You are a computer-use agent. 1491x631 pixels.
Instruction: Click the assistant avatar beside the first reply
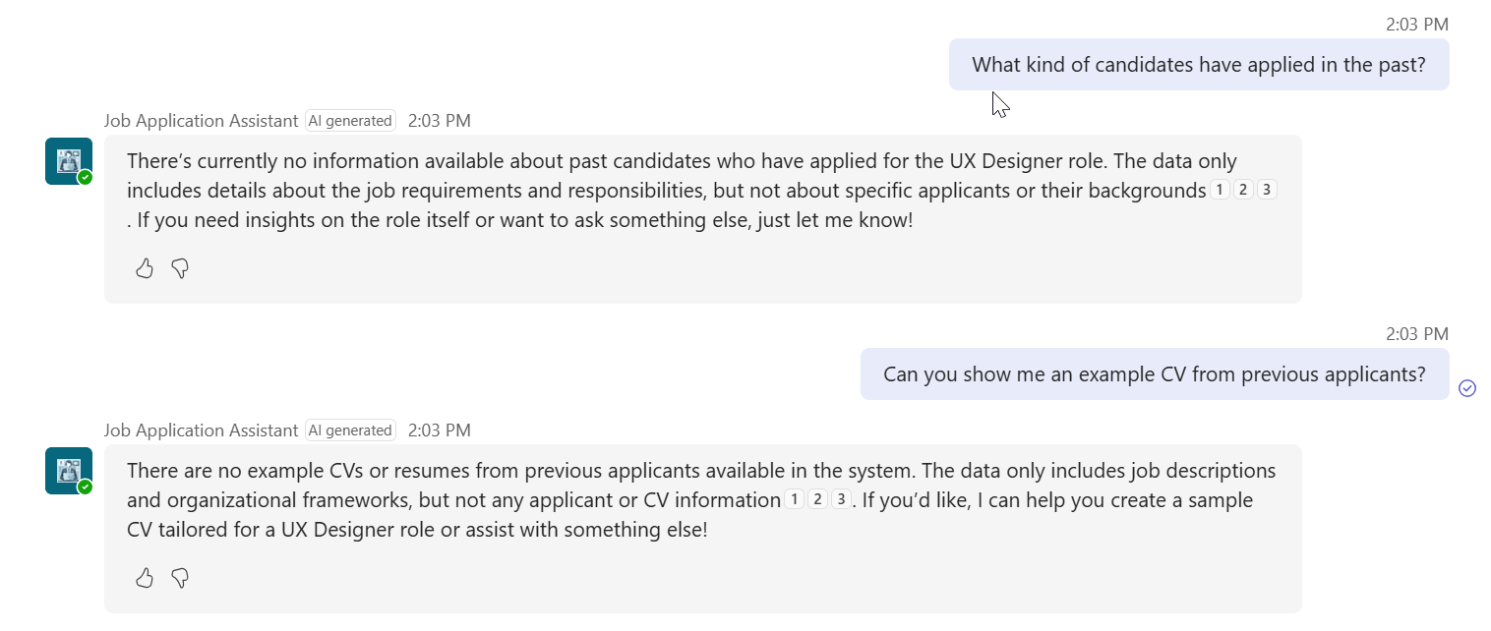click(69, 161)
